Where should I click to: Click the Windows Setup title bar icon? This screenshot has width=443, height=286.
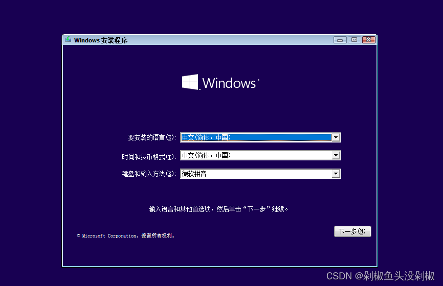(68, 39)
